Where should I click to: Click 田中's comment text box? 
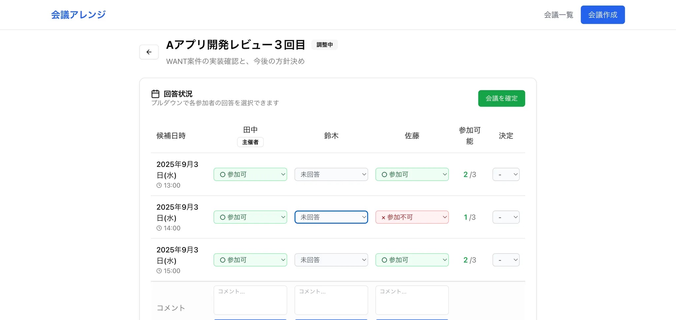(250, 300)
